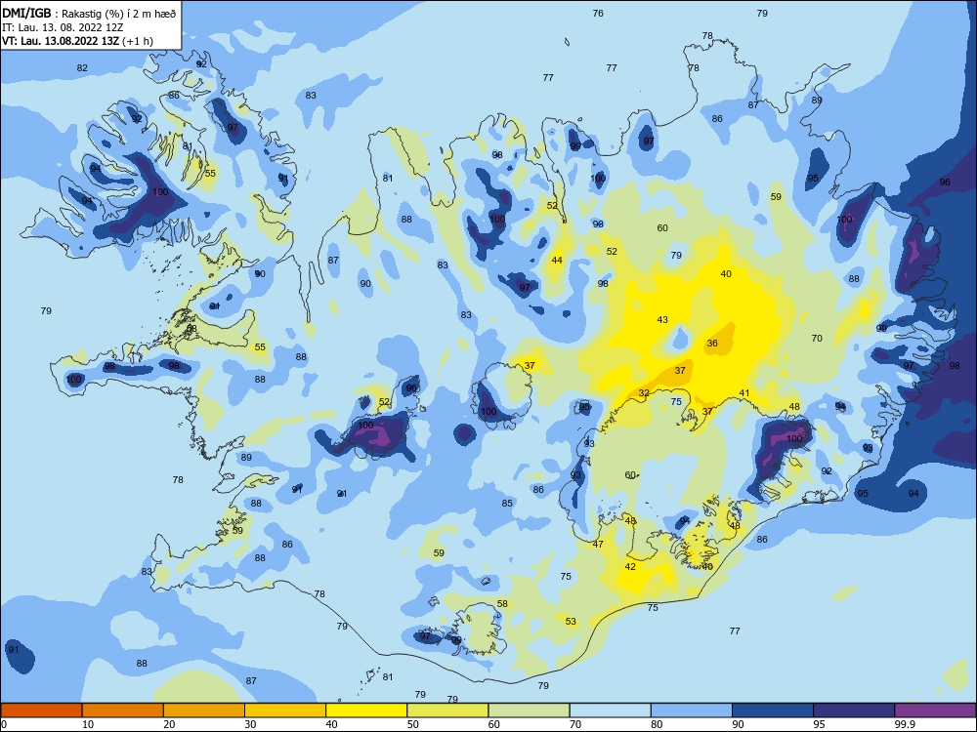Click the '95' legend tick label under the color bar

[x=819, y=724]
